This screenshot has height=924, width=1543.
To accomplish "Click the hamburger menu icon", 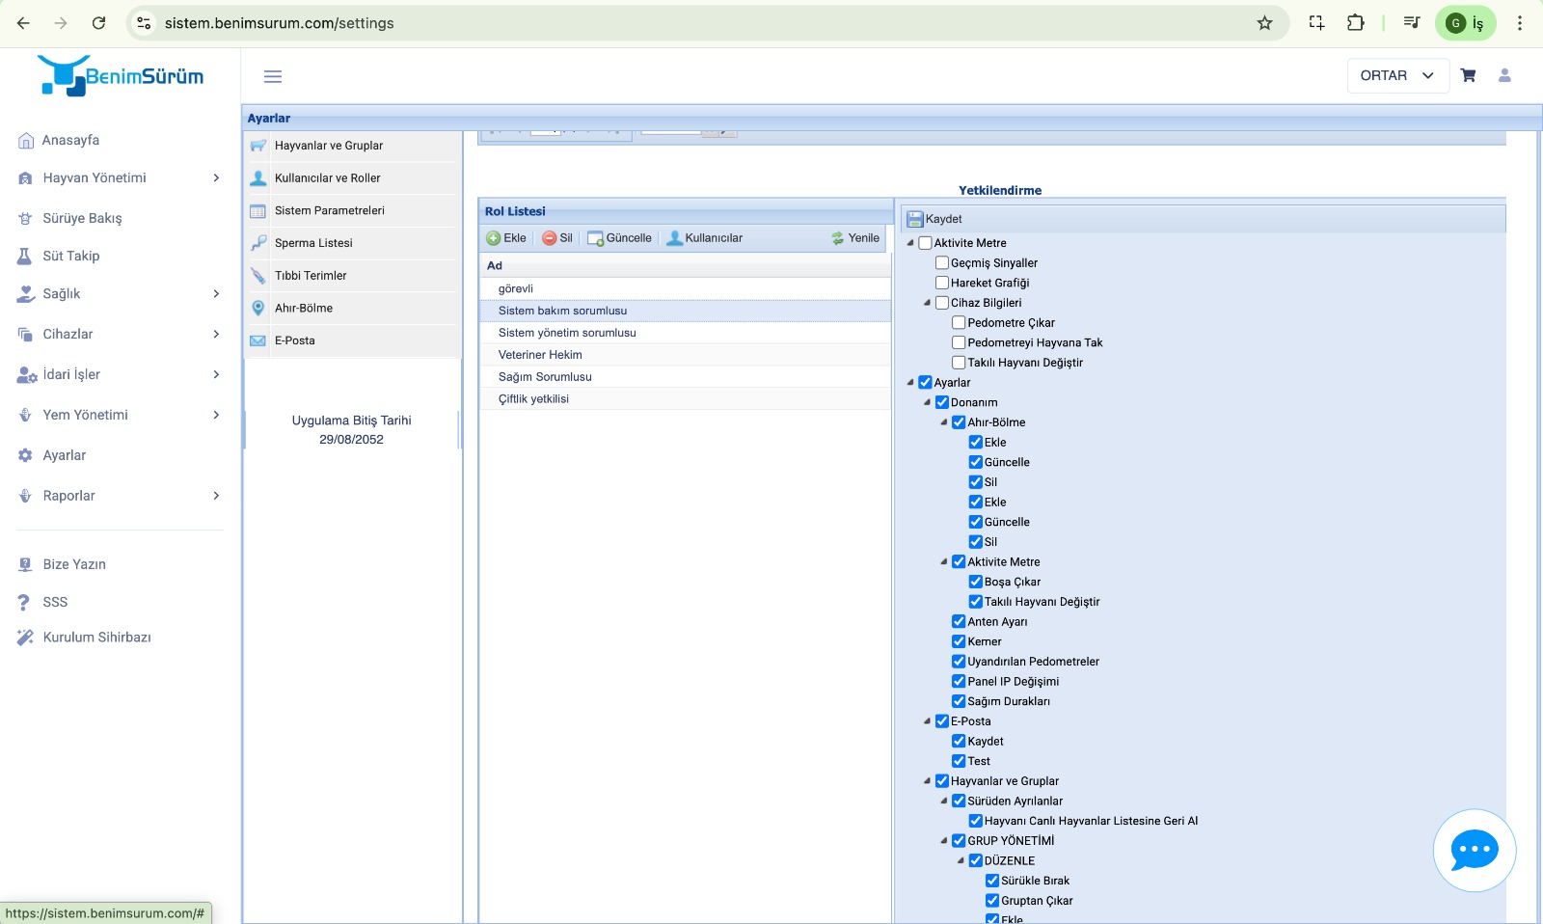I will (x=273, y=76).
